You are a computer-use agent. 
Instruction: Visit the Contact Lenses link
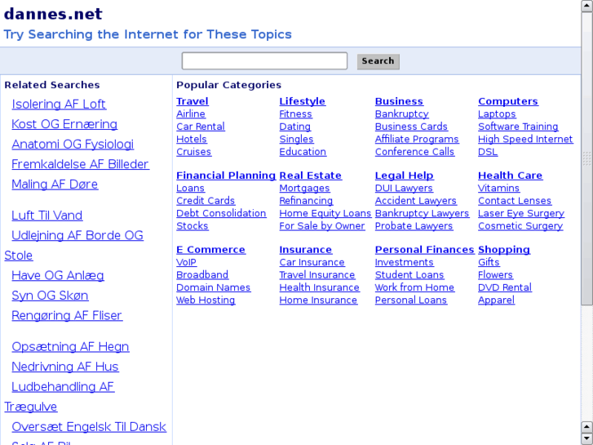click(x=515, y=201)
